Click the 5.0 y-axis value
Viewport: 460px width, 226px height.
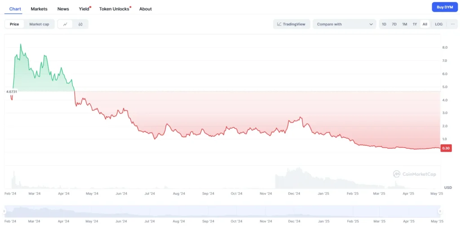pyautogui.click(x=444, y=87)
